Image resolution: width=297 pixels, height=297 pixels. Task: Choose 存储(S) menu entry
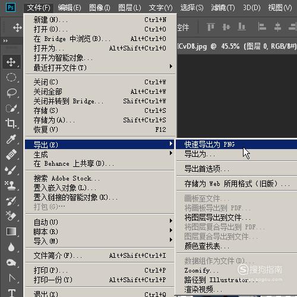[x=100, y=110]
